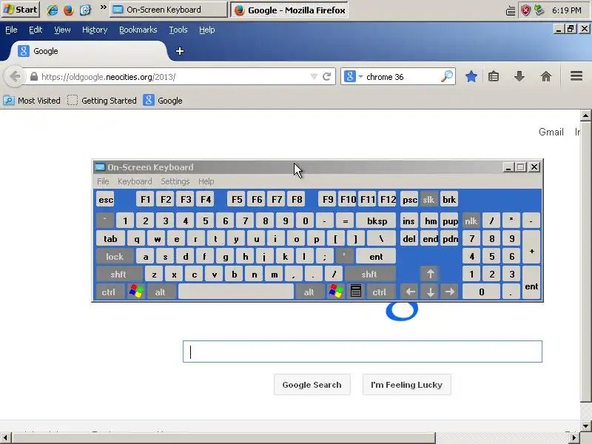The image size is (592, 444).
Task: Click the tab key on the keyboard
Action: tap(110, 239)
